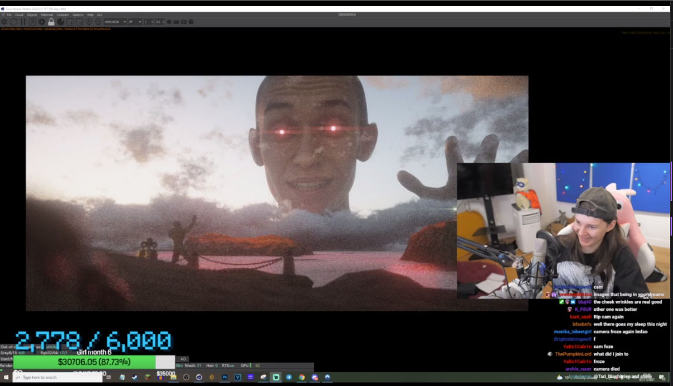Open the notification center icon in the tray
This screenshot has width=673, height=386.
661,377
